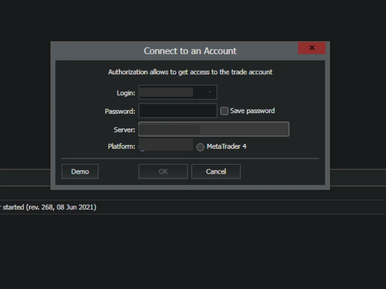Select the Connect to an Account title bar
Viewport: 386px width, 289px height.
(190, 51)
